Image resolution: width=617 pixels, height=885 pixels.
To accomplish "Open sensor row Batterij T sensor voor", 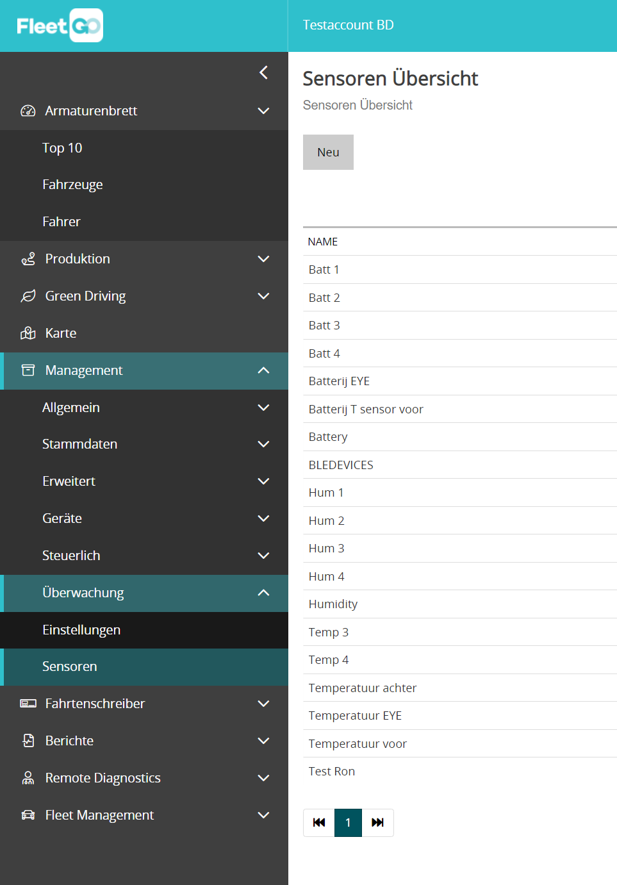I will 460,409.
